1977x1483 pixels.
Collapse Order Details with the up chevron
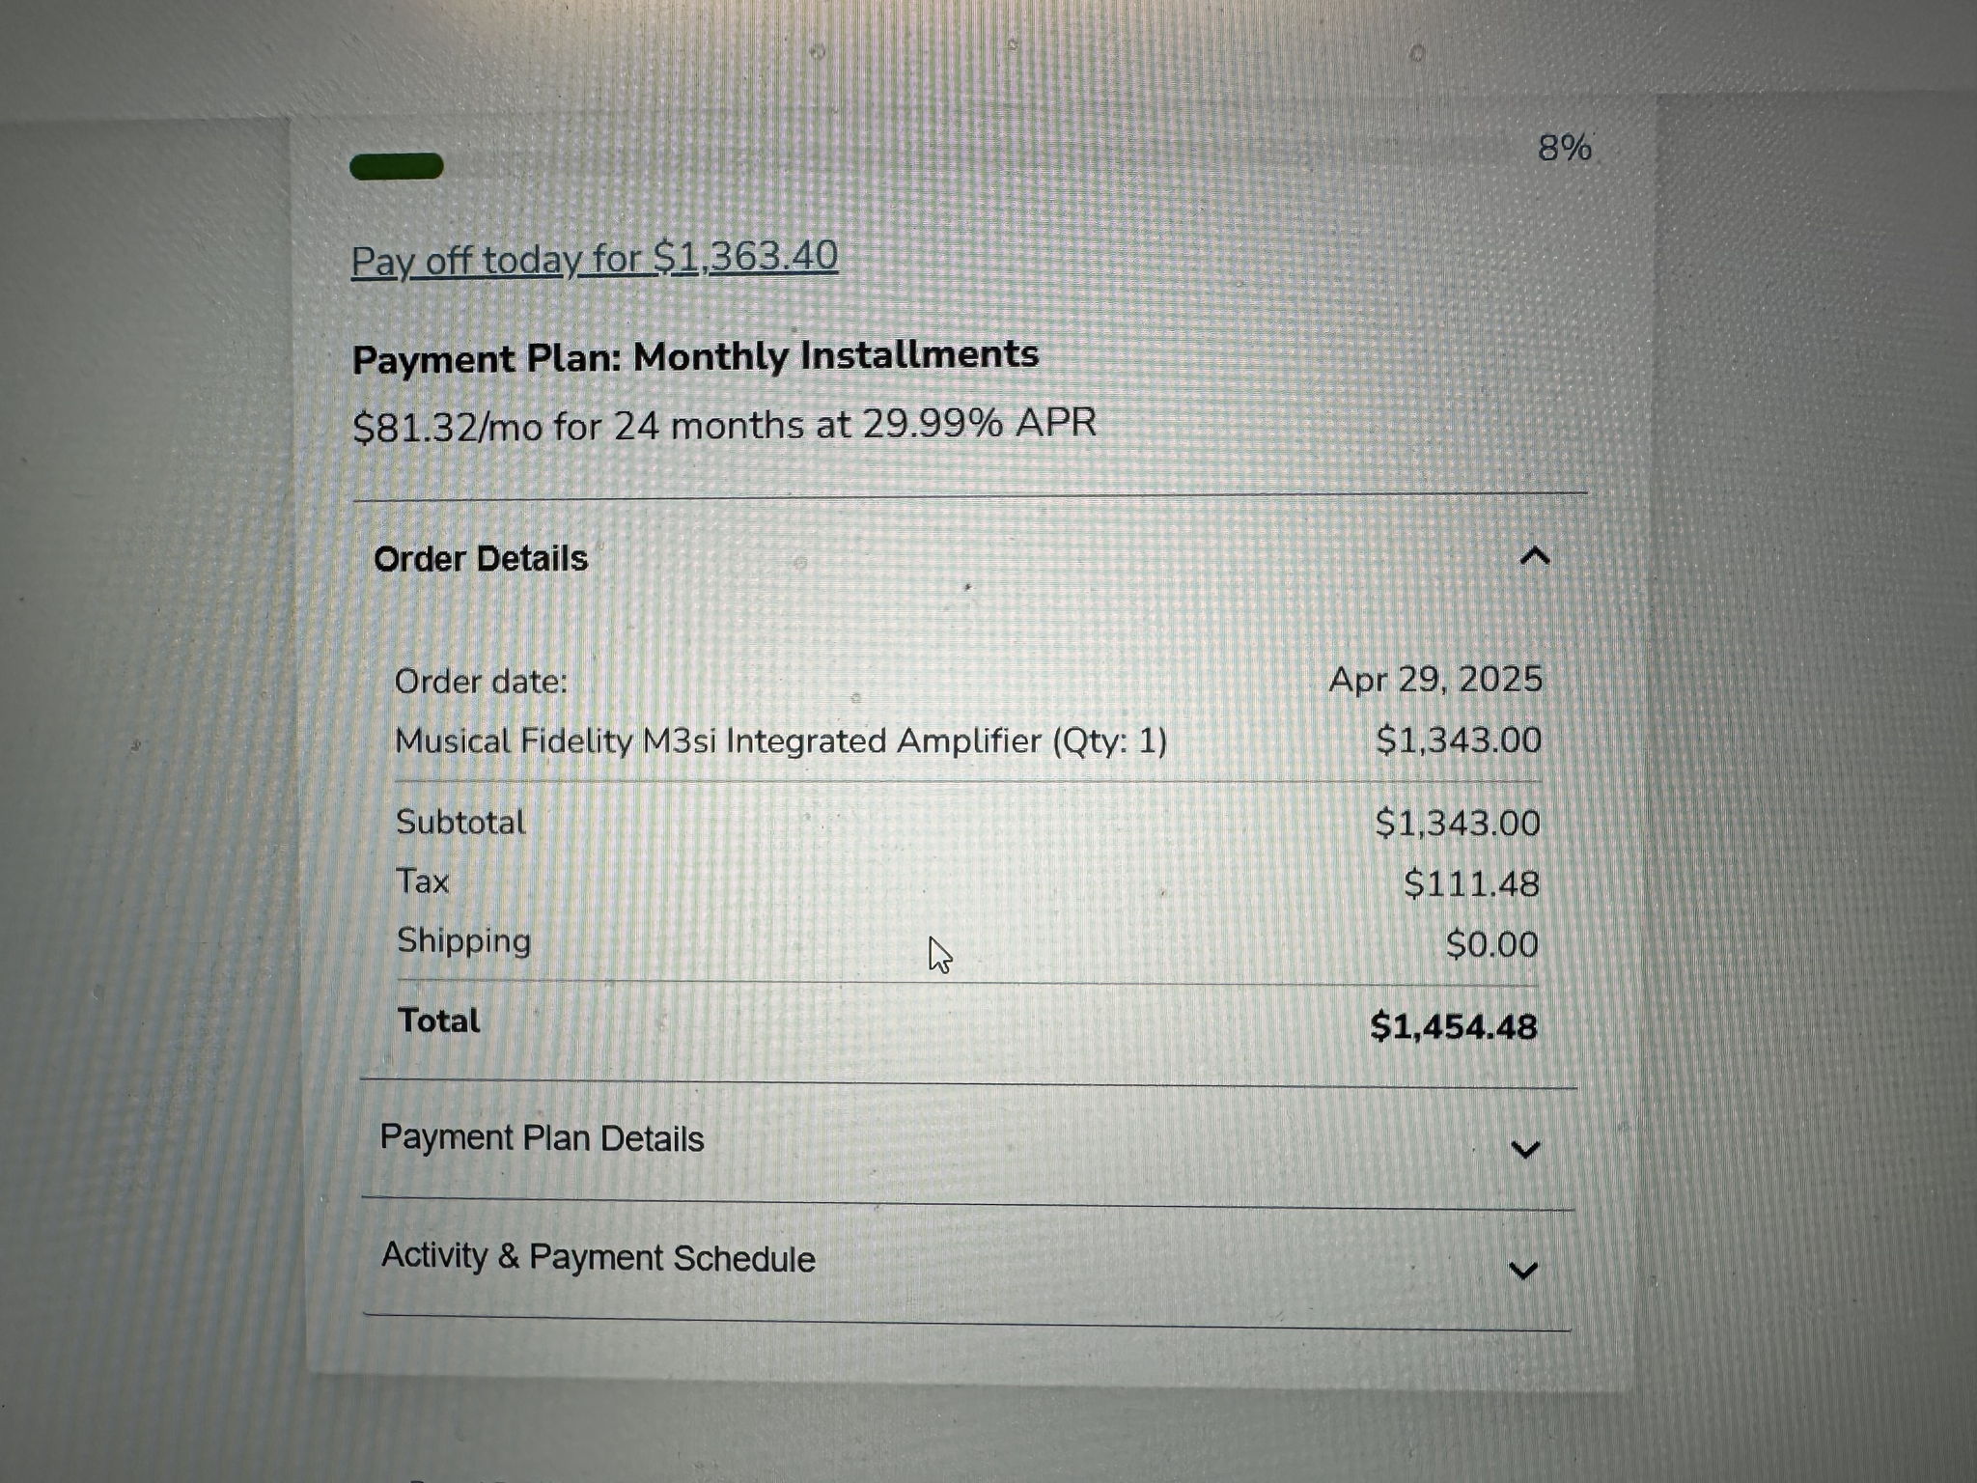1535,556
